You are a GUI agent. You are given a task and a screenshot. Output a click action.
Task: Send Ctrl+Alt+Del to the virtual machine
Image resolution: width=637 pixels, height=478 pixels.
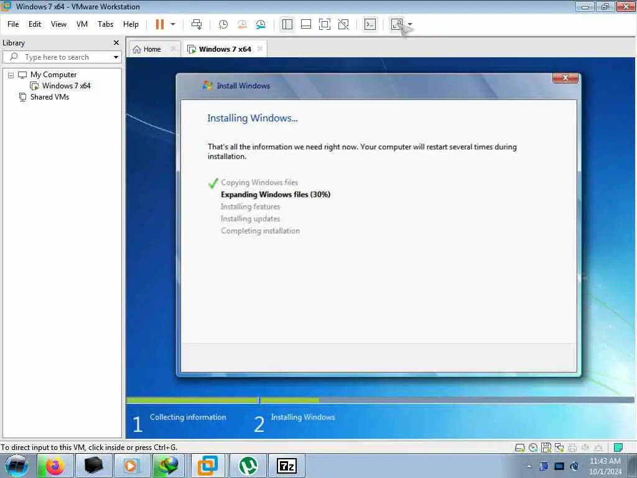(197, 24)
